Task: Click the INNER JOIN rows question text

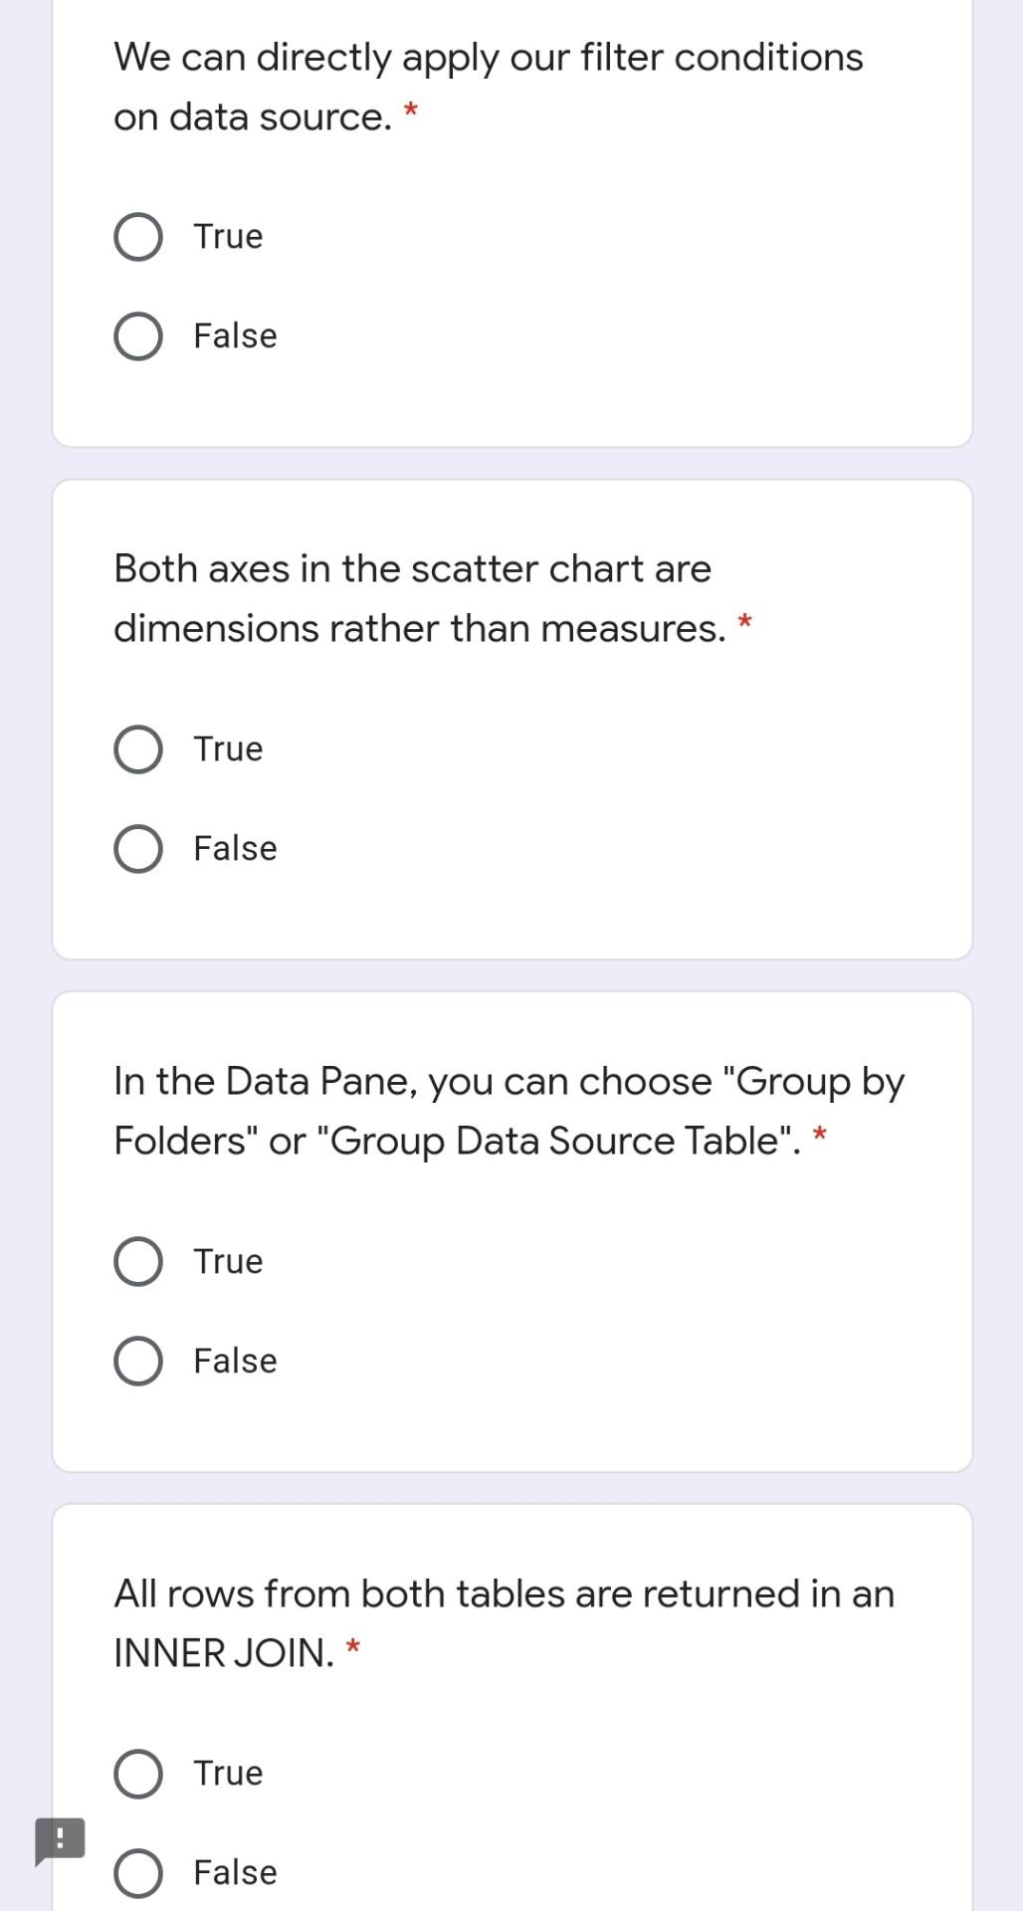Action: click(x=504, y=1623)
